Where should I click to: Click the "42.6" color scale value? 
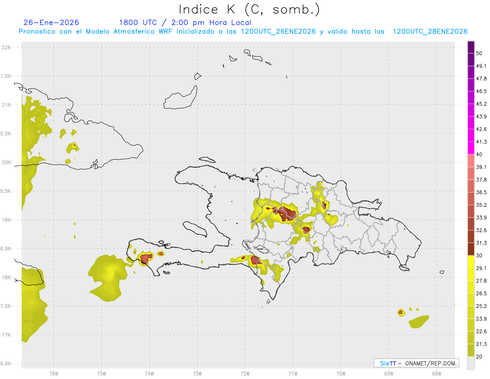[481, 129]
